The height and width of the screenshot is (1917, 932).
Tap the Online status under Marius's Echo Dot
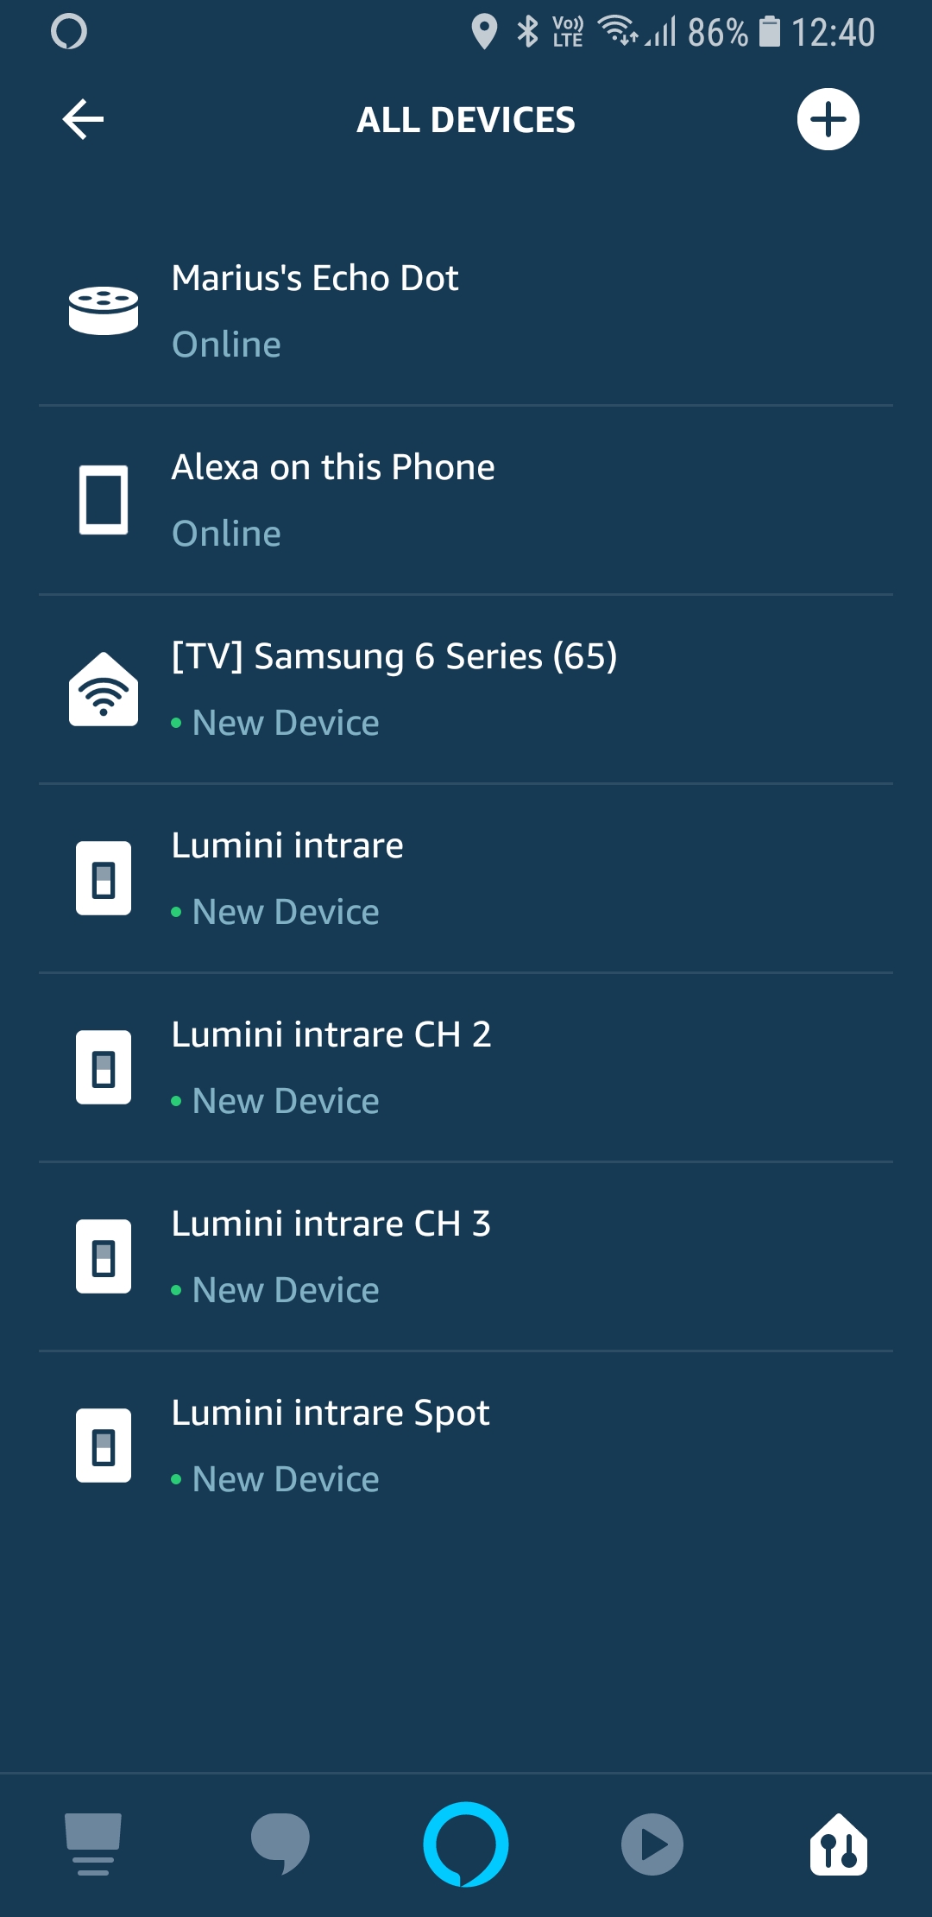click(227, 345)
